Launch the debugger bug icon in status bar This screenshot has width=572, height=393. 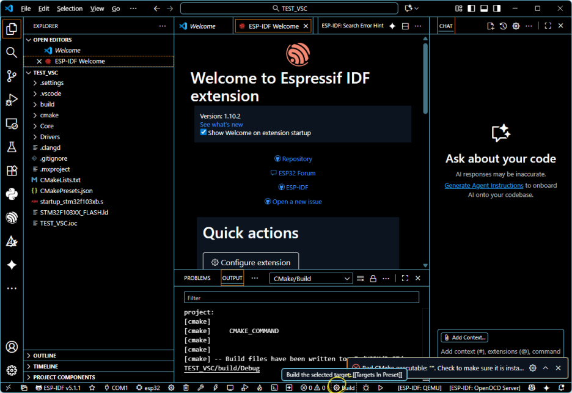[x=366, y=387]
